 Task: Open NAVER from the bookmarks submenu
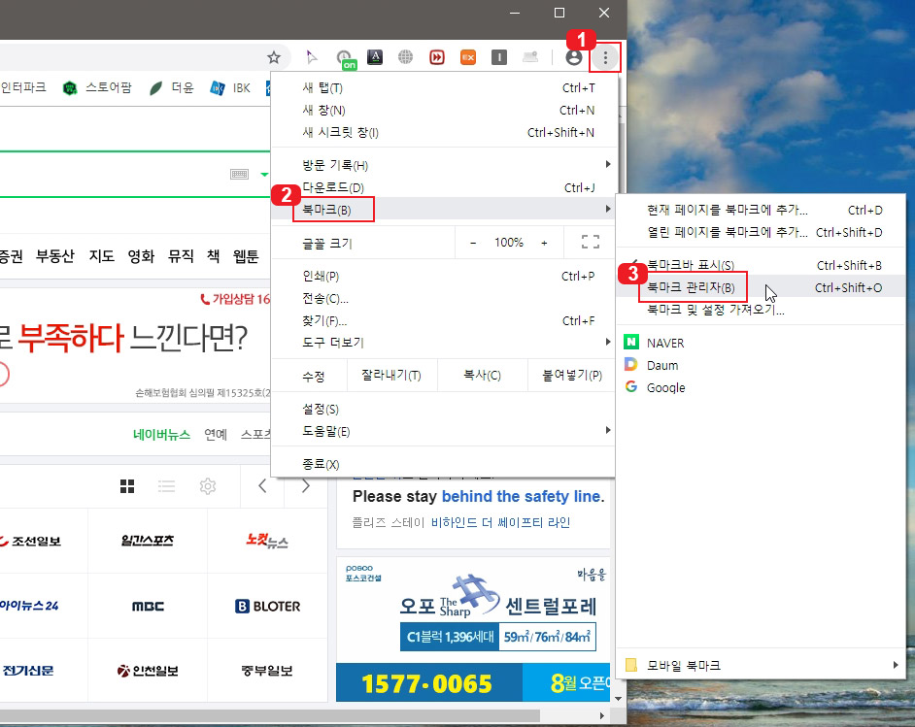click(666, 343)
